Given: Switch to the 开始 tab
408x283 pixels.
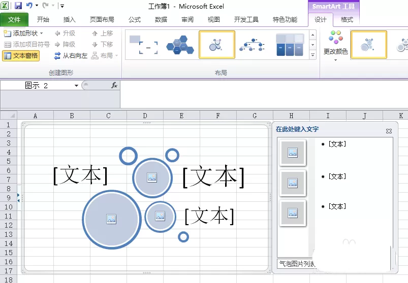Looking at the screenshot, I should [43, 19].
